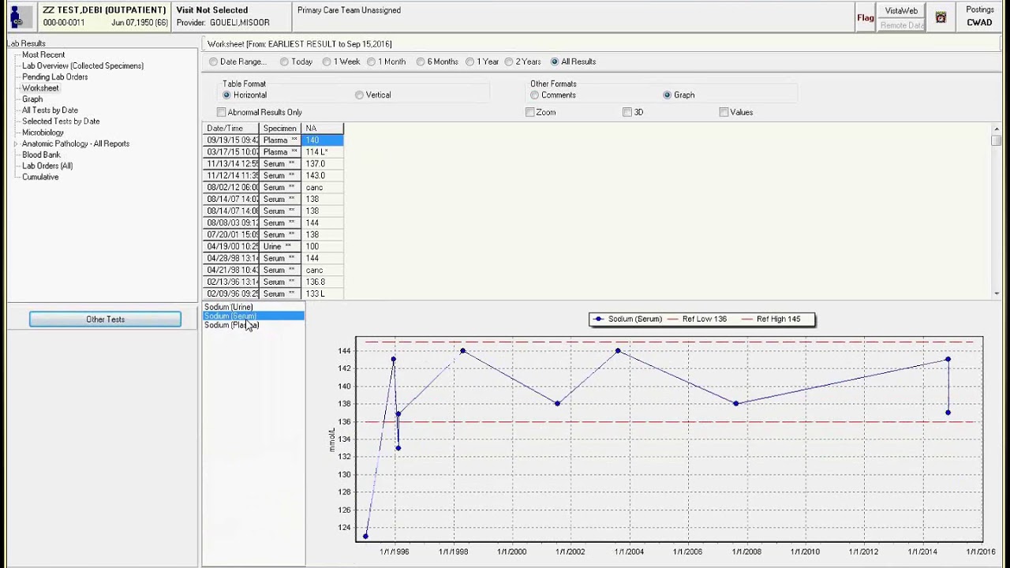1010x568 pixels.
Task: Select Sodium (Serum) in test list
Action: (x=253, y=316)
